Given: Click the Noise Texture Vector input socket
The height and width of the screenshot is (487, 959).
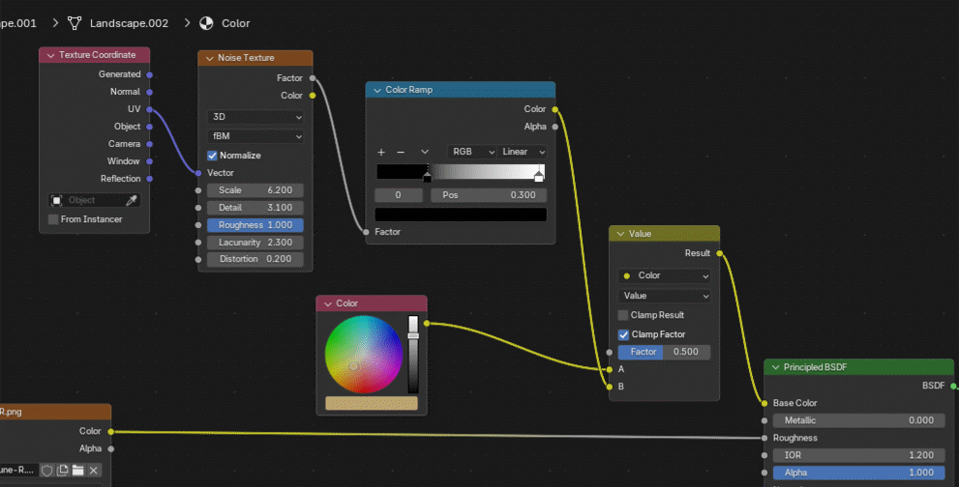Looking at the screenshot, I should point(198,173).
